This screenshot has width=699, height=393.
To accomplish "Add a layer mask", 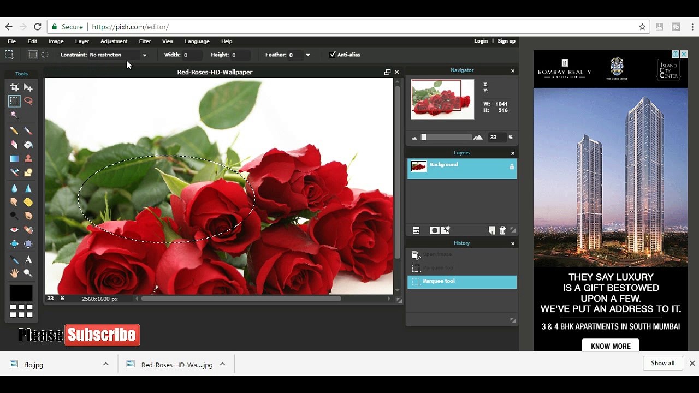I will point(435,230).
